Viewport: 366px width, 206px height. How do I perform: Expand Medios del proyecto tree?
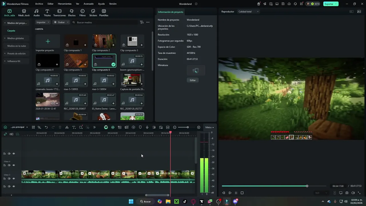(5, 23)
